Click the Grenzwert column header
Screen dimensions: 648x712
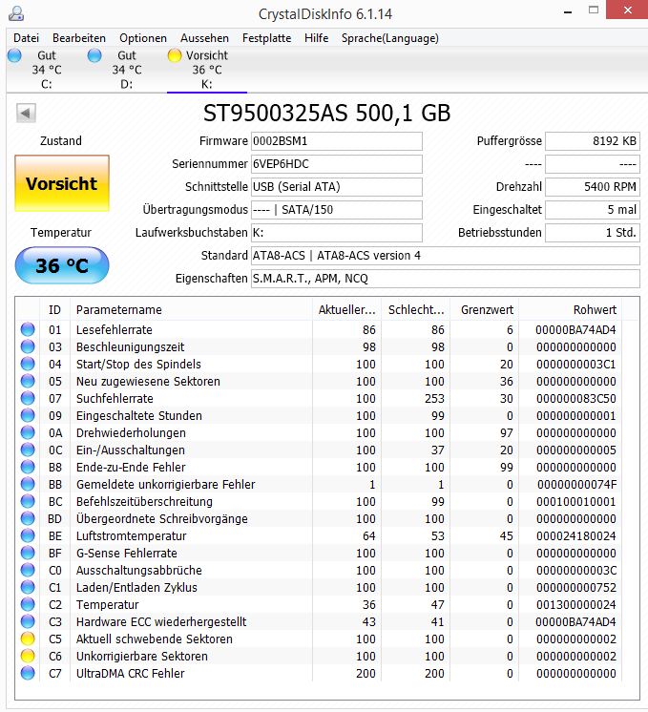pos(485,309)
